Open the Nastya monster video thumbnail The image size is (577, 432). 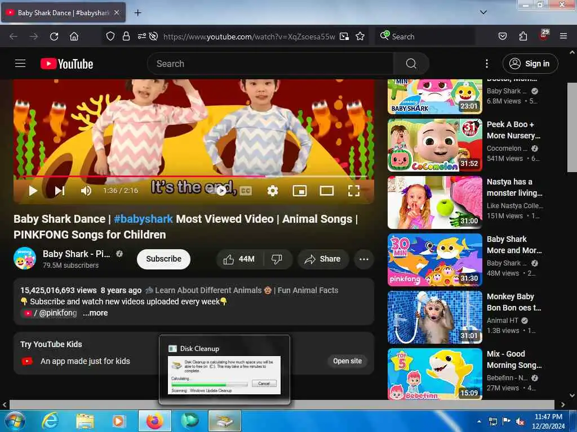point(435,202)
